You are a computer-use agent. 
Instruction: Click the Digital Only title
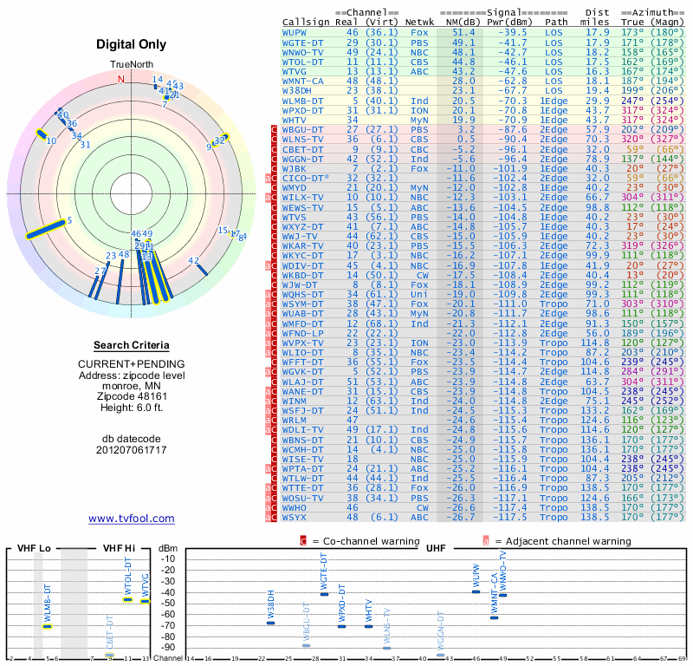pos(132,44)
